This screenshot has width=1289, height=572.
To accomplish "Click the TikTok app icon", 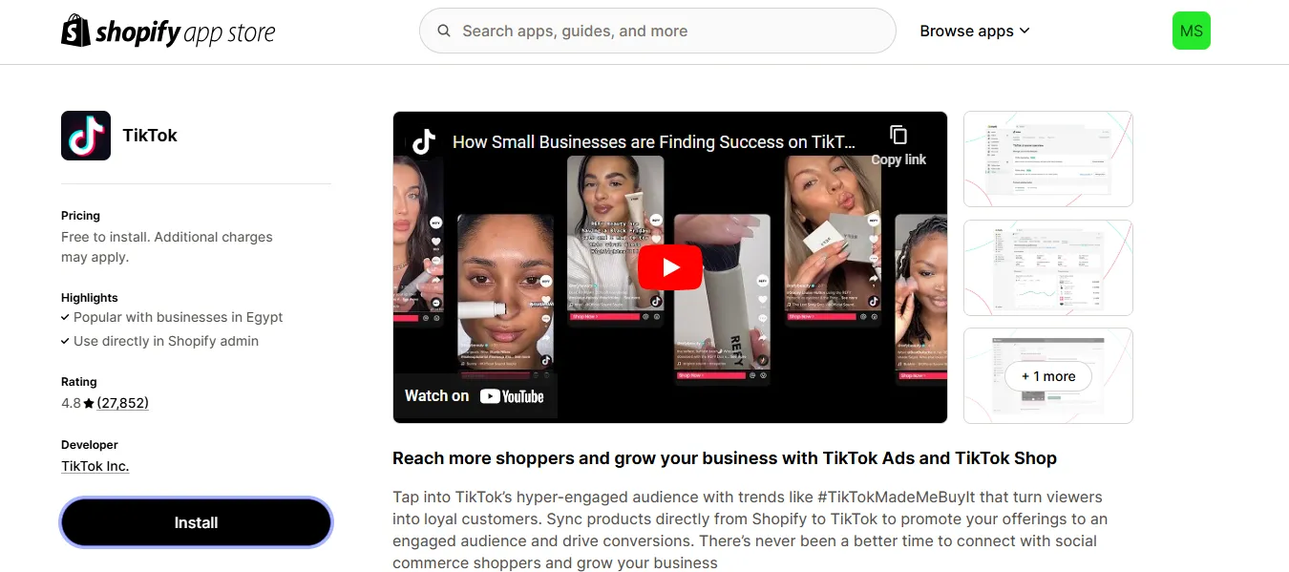I will pyautogui.click(x=86, y=136).
